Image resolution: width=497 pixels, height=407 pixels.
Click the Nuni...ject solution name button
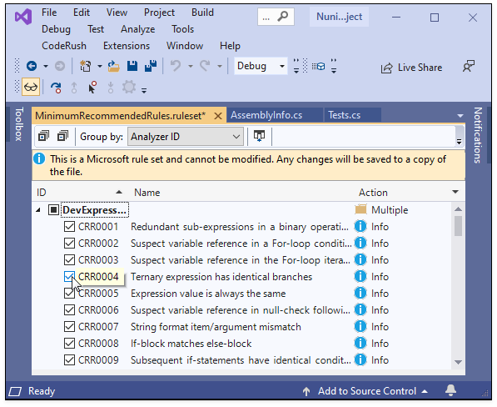click(x=339, y=17)
